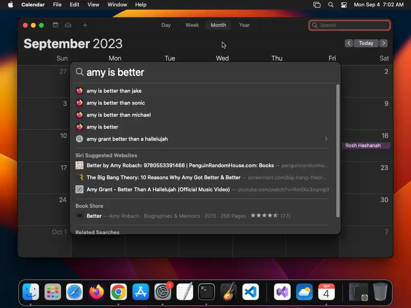Switch to the Day view
411x308 pixels.
(166, 25)
